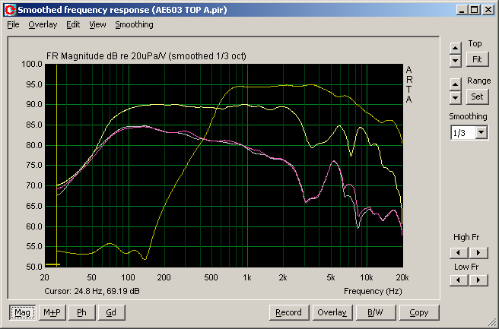Click the ARTA vertical label beside graph
499x329 pixels.
(x=409, y=84)
